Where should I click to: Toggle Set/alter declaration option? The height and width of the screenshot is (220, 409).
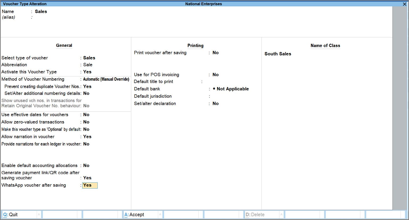coord(215,103)
